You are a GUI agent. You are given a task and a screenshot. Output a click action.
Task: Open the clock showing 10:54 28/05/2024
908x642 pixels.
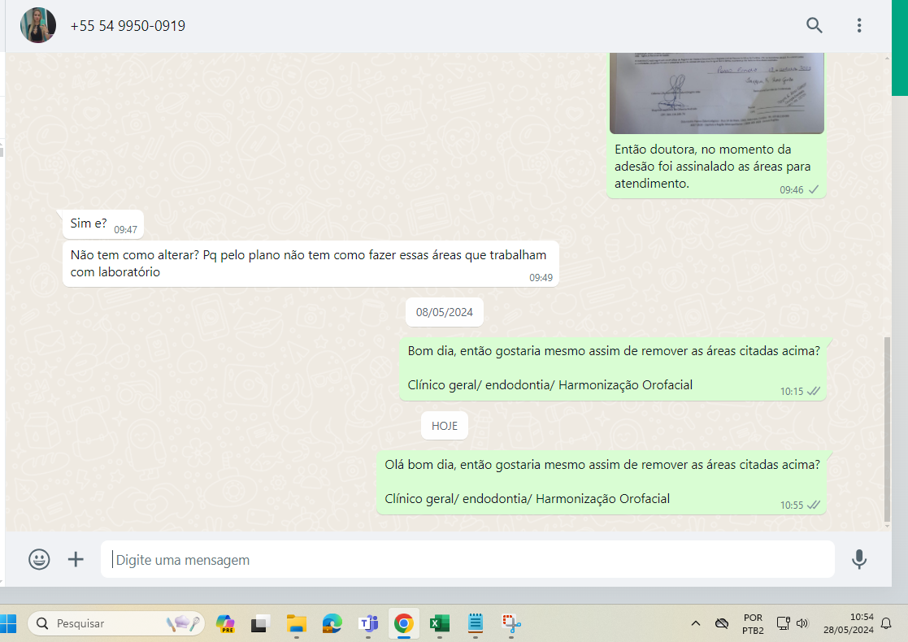(x=849, y=623)
